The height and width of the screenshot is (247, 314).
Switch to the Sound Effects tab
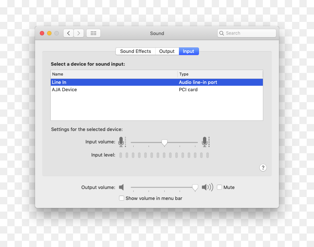click(x=135, y=51)
